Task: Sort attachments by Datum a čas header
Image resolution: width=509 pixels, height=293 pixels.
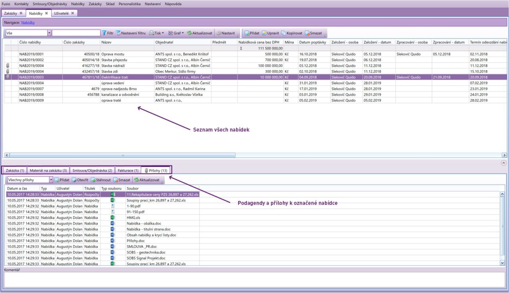Action: point(22,188)
